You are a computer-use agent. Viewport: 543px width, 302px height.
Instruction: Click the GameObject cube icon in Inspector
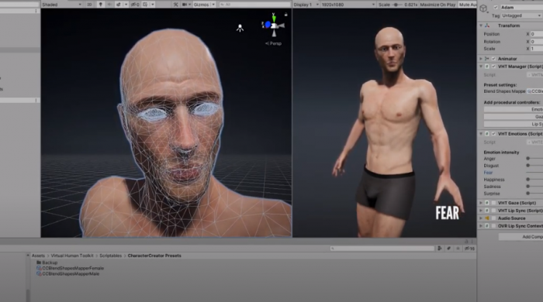point(483,9)
